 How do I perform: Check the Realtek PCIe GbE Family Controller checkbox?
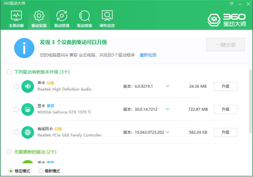coord(16,132)
